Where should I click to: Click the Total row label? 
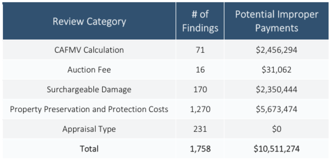point(89,149)
